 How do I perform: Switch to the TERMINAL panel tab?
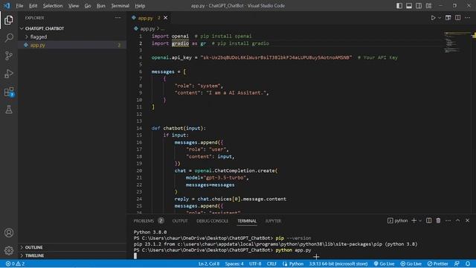click(x=247, y=221)
